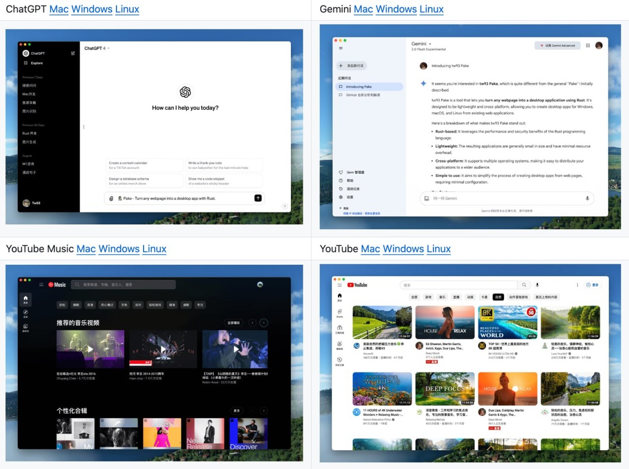This screenshot has width=629, height=469.
Task: Open the YouTube Mac download link
Action: (x=371, y=249)
